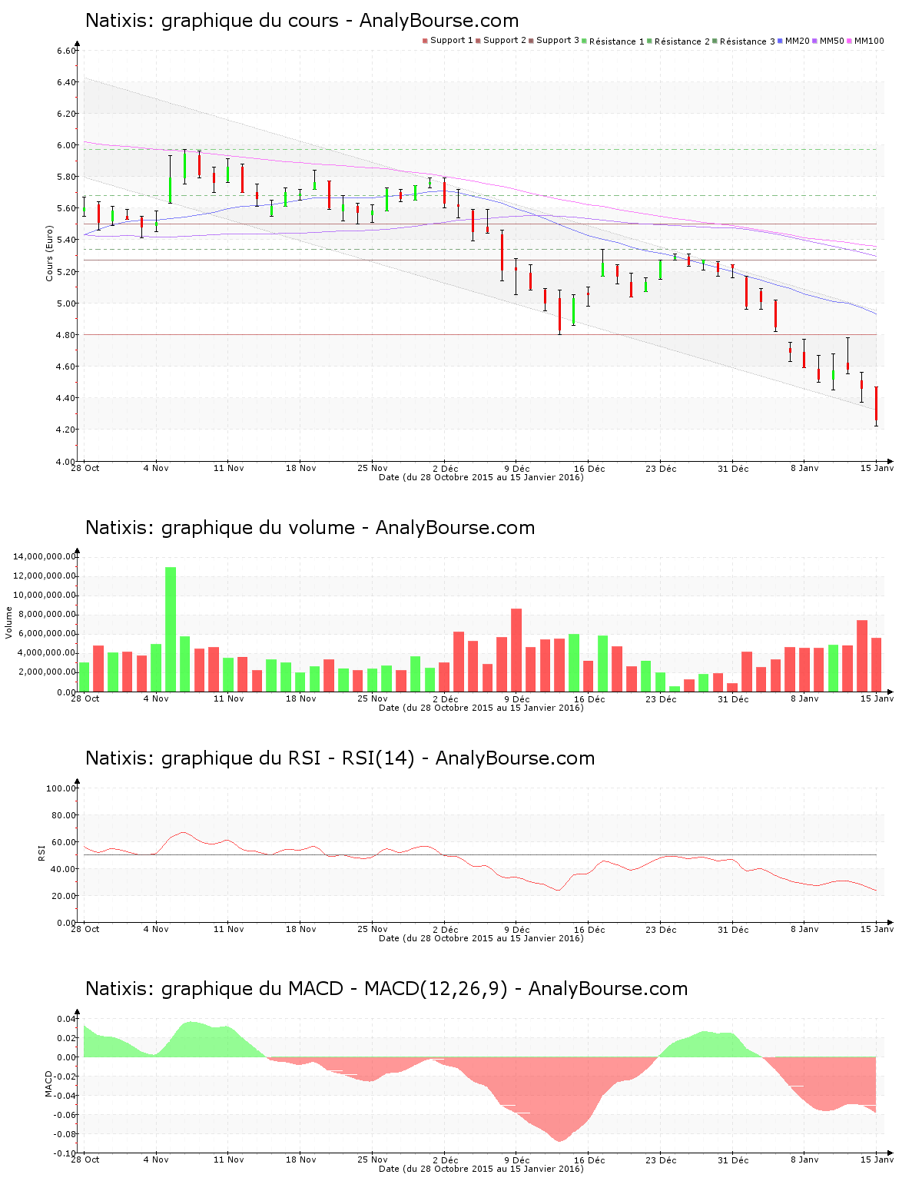Click the Support 3 legend color square
The image size is (922, 1191).
tap(531, 41)
